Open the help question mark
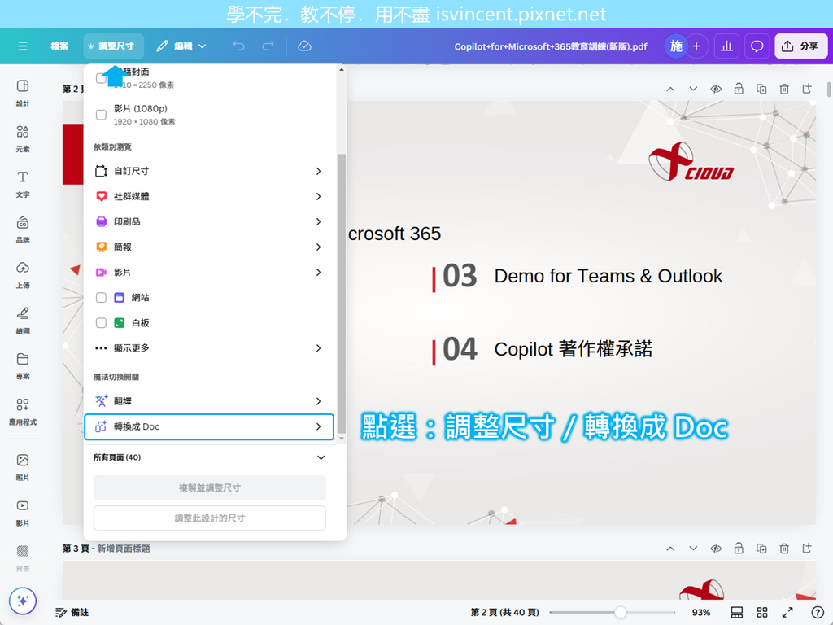Viewport: 833px width, 625px height. pos(818,612)
